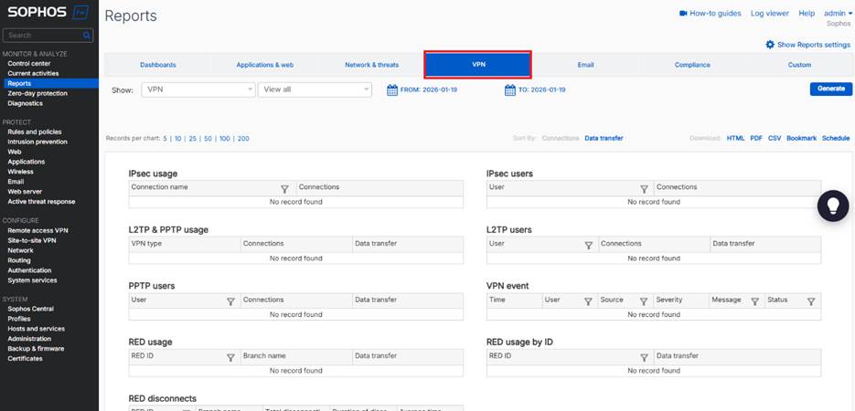Click the TO date calendar icon
855x411 pixels.
tap(510, 90)
